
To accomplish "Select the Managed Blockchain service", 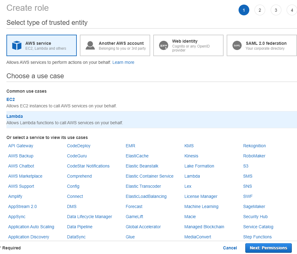I will pyautogui.click(x=204, y=227).
